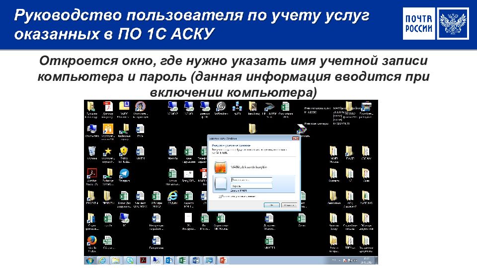Switch to Word on the taskbar
Viewport: 477px width, 268px height.
[196, 261]
